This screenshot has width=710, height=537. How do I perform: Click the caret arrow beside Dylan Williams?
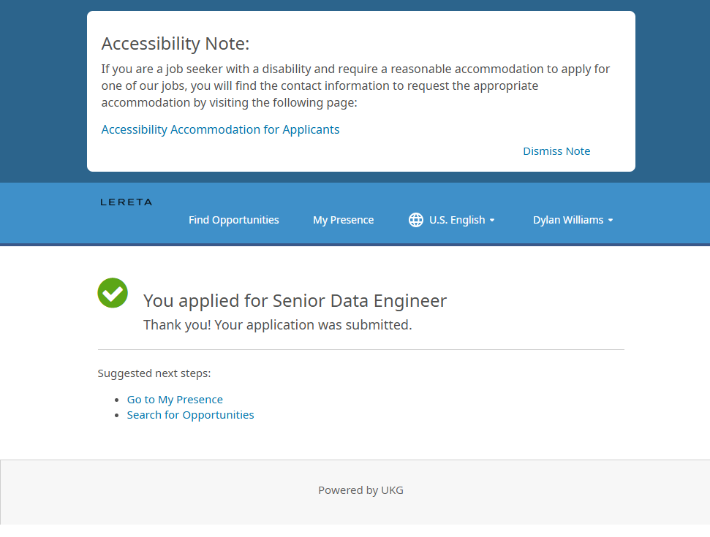(611, 221)
